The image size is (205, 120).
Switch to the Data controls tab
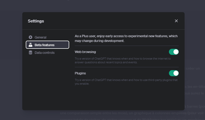47,52
